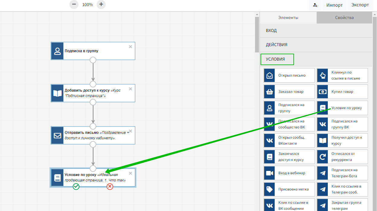The height and width of the screenshot is (211, 377).
Task: Click the zoom out minus button
Action: click(74, 5)
